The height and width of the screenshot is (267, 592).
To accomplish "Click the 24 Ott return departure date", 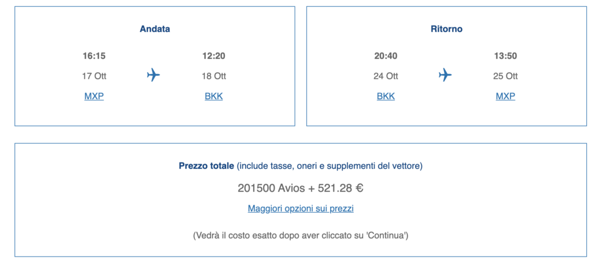I will point(386,76).
